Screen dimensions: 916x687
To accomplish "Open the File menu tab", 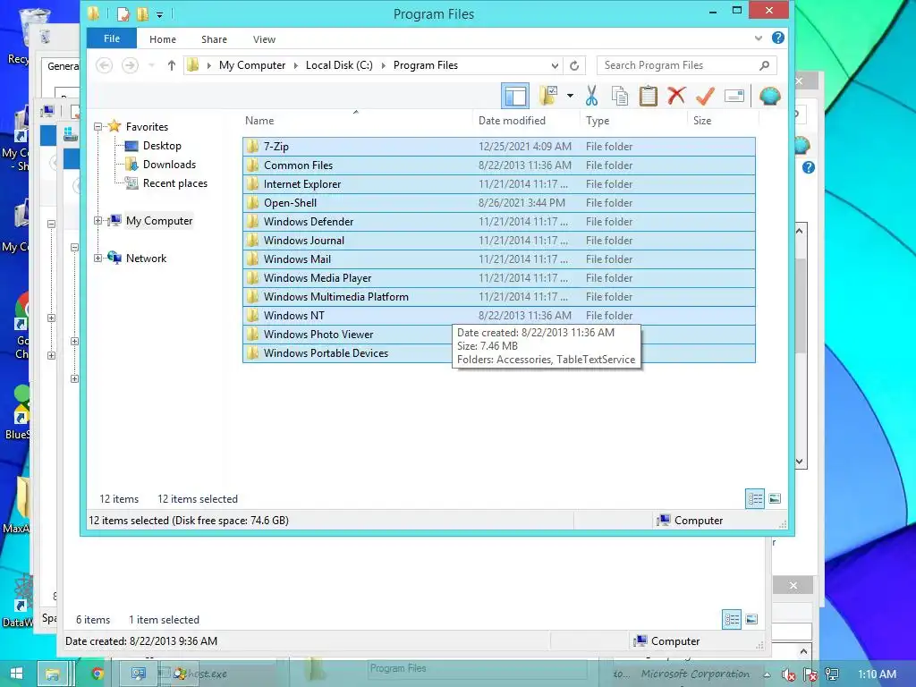I will coord(112,38).
